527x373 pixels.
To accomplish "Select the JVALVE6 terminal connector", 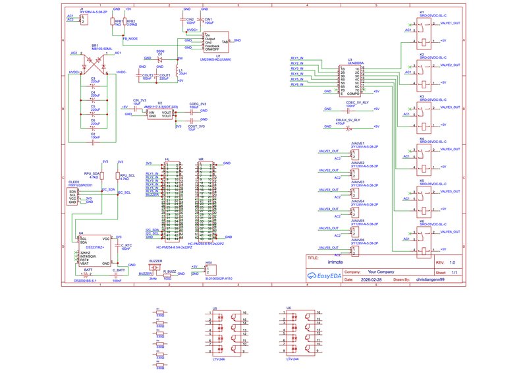I will point(354,251).
